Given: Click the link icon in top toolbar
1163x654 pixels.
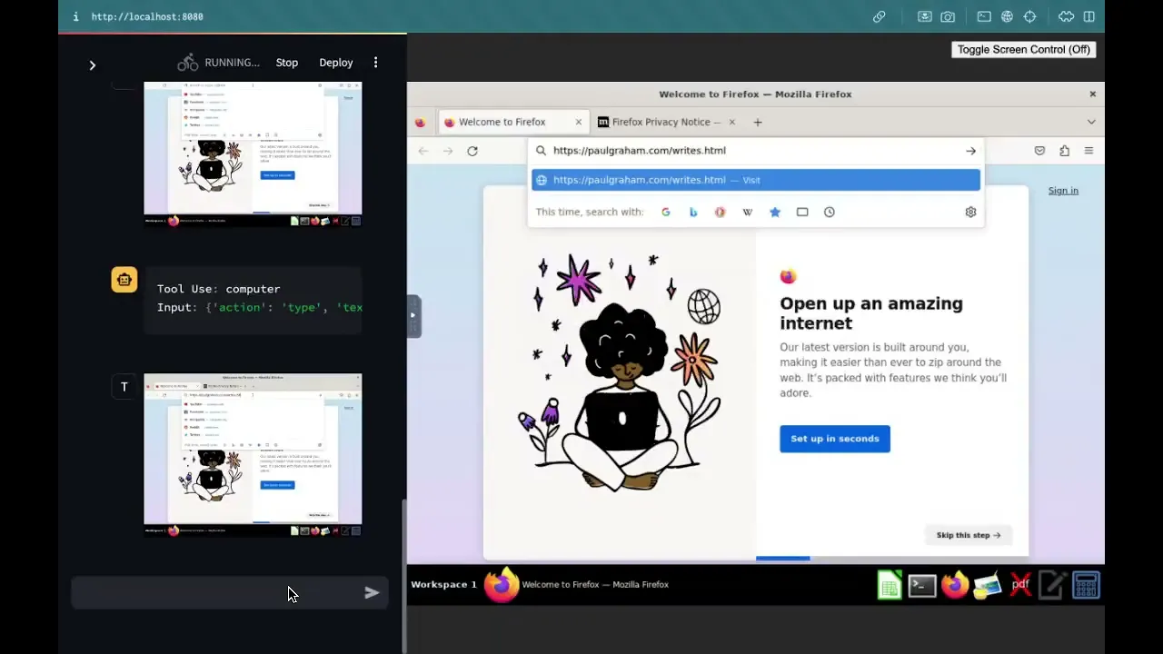Looking at the screenshot, I should click(x=879, y=16).
